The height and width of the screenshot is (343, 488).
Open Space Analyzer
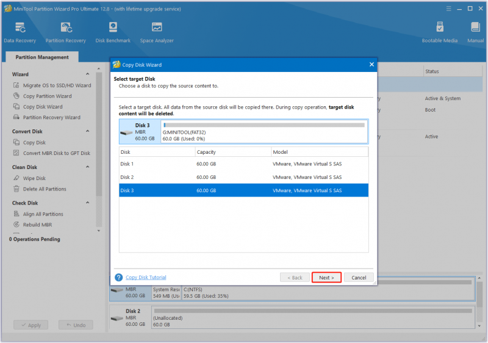[x=157, y=32]
